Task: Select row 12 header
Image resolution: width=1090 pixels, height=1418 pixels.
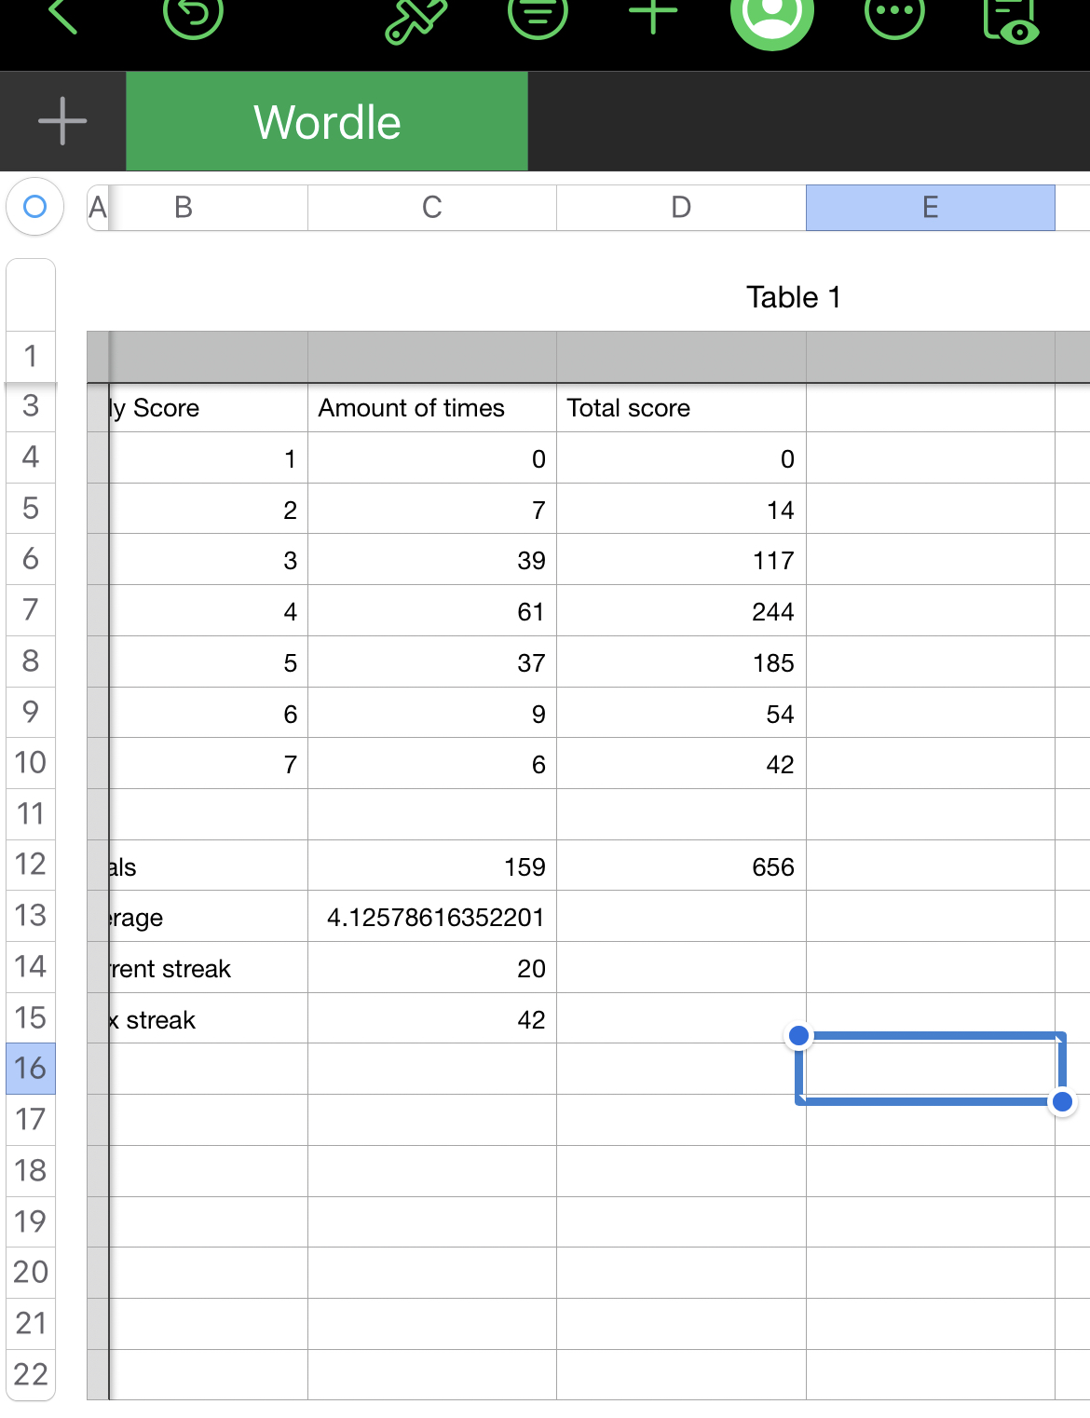Action: coord(31,865)
